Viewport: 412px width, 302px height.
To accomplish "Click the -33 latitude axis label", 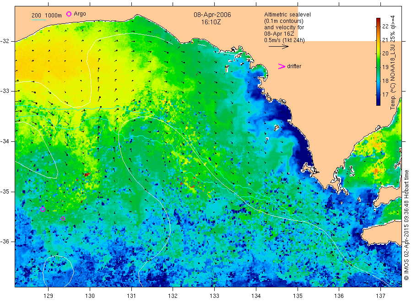I will coord(5,91).
